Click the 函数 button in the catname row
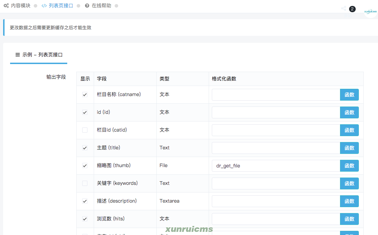Image resolution: width=378 pixels, height=235 pixels. [x=349, y=95]
